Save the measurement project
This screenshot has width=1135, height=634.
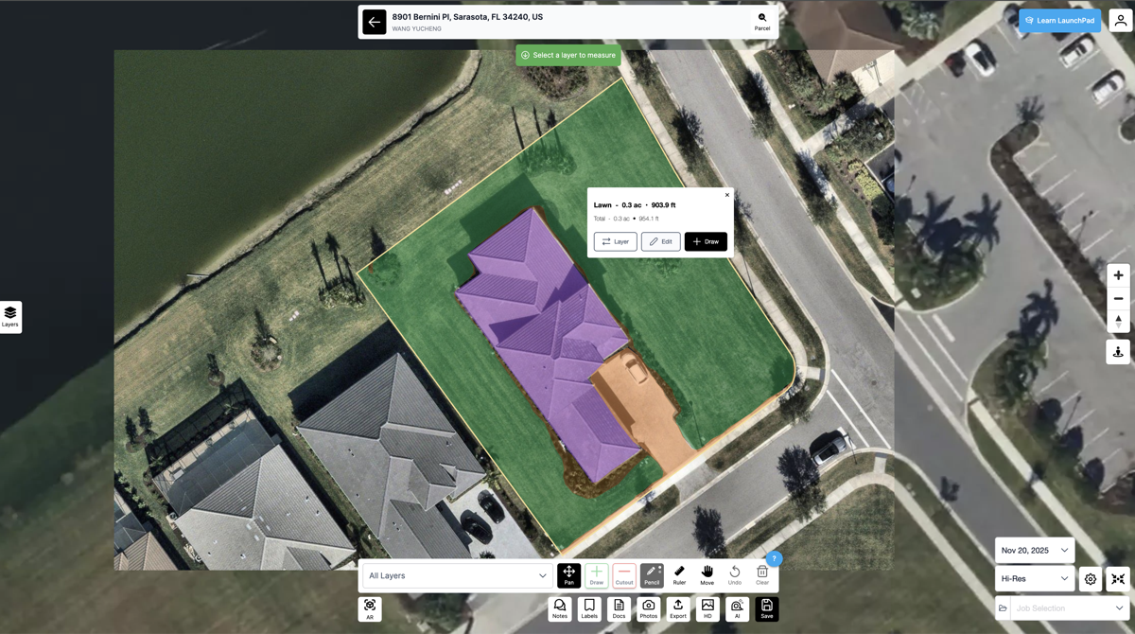pyautogui.click(x=767, y=608)
